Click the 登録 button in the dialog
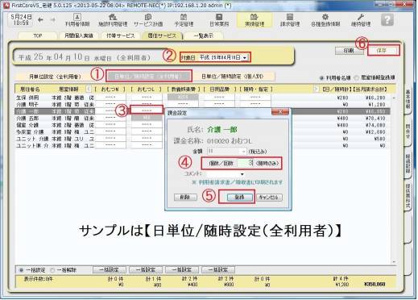 [x=239, y=198]
